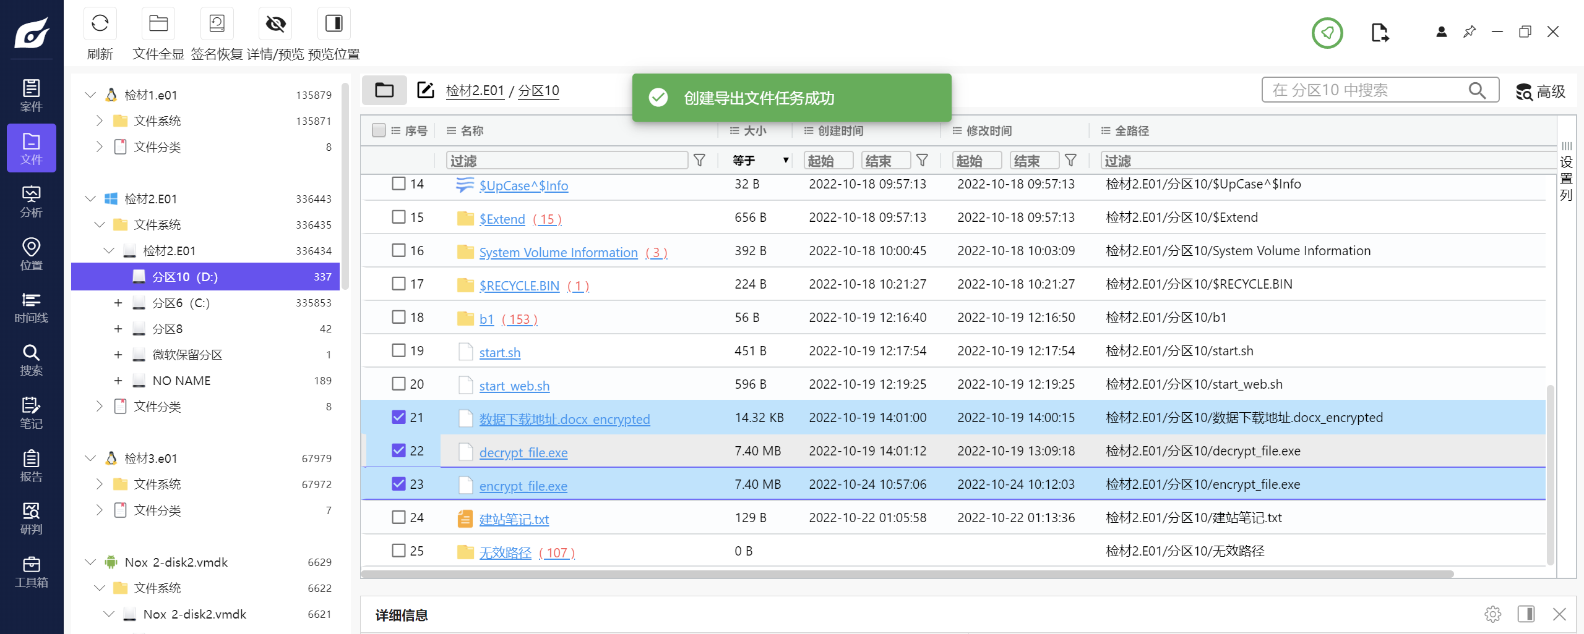Check the row 16 checkbox
The width and height of the screenshot is (1584, 634).
pyautogui.click(x=398, y=250)
